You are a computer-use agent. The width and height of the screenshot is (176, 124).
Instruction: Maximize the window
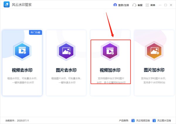tap(165, 5)
